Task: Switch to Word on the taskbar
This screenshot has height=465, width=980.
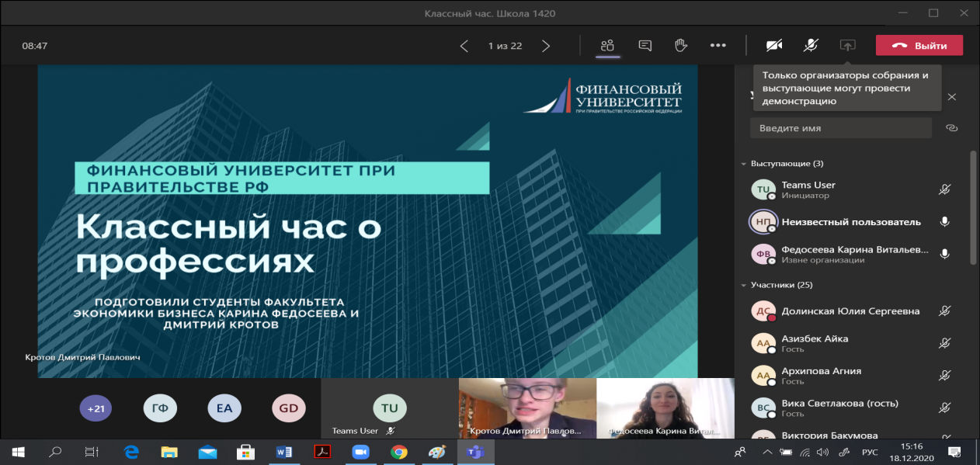Action: (x=283, y=451)
